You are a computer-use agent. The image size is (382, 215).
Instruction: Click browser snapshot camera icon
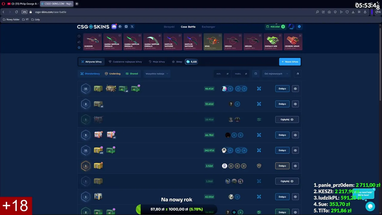click(329, 12)
